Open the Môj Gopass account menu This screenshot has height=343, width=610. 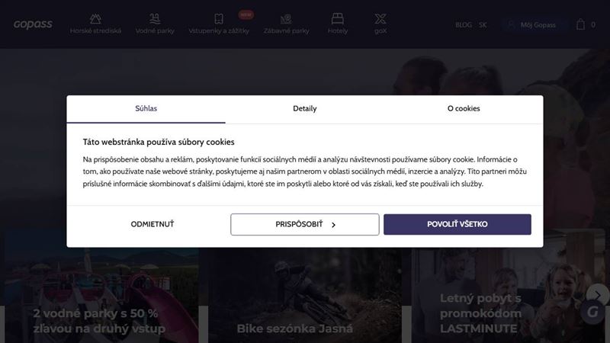(x=533, y=25)
